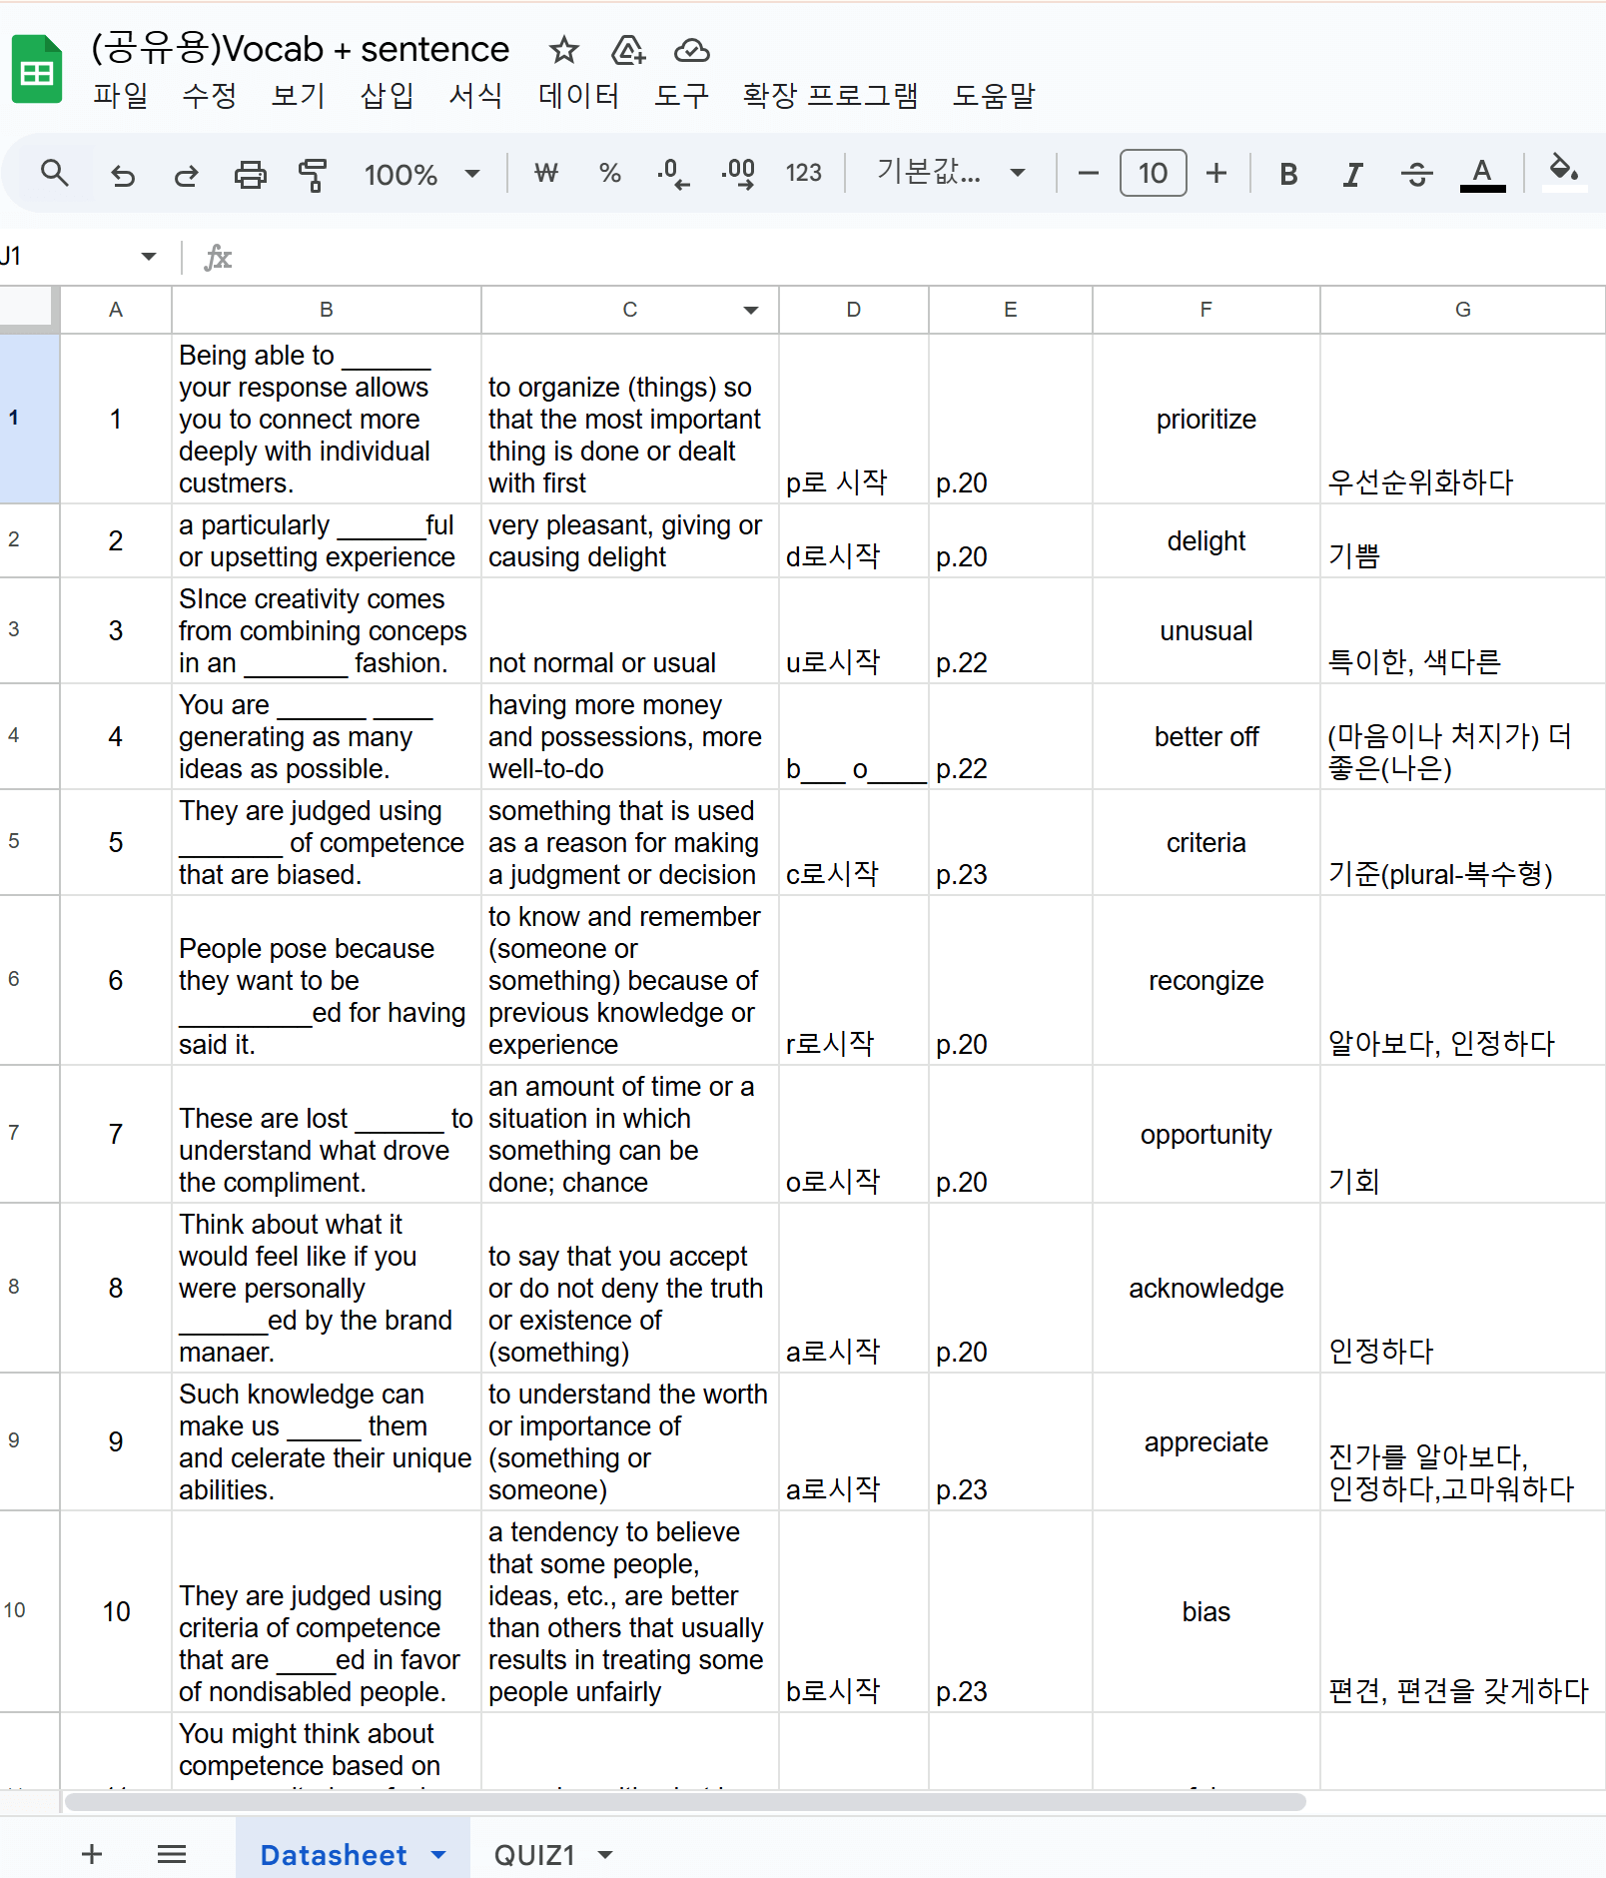Decrease font size with minus button
1606x1878 pixels.
pos(1089,174)
